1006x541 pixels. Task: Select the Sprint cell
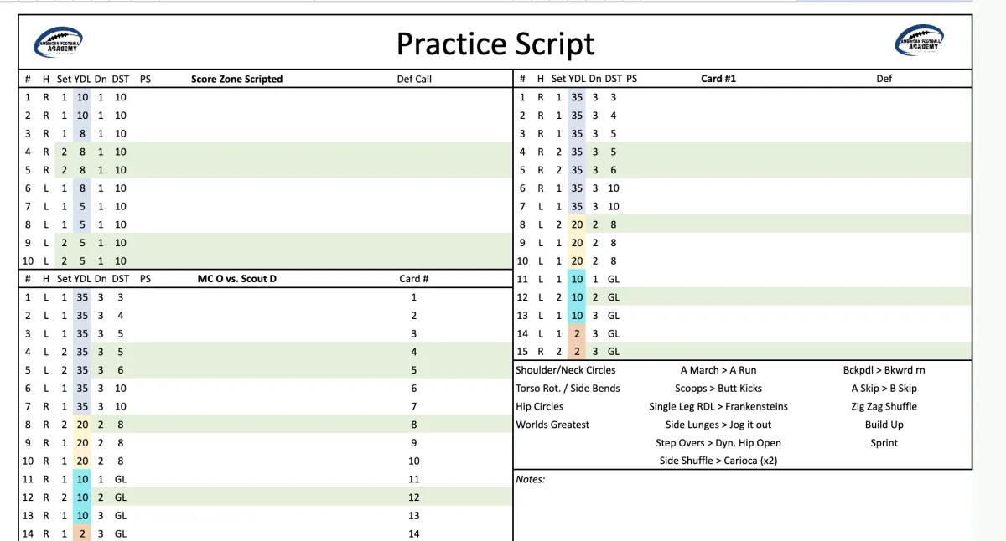[884, 443]
